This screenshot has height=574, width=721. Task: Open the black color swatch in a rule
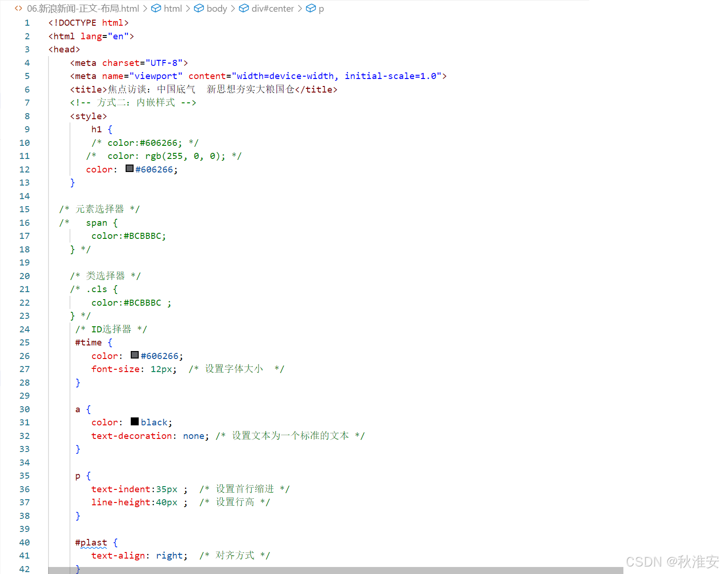tap(135, 421)
